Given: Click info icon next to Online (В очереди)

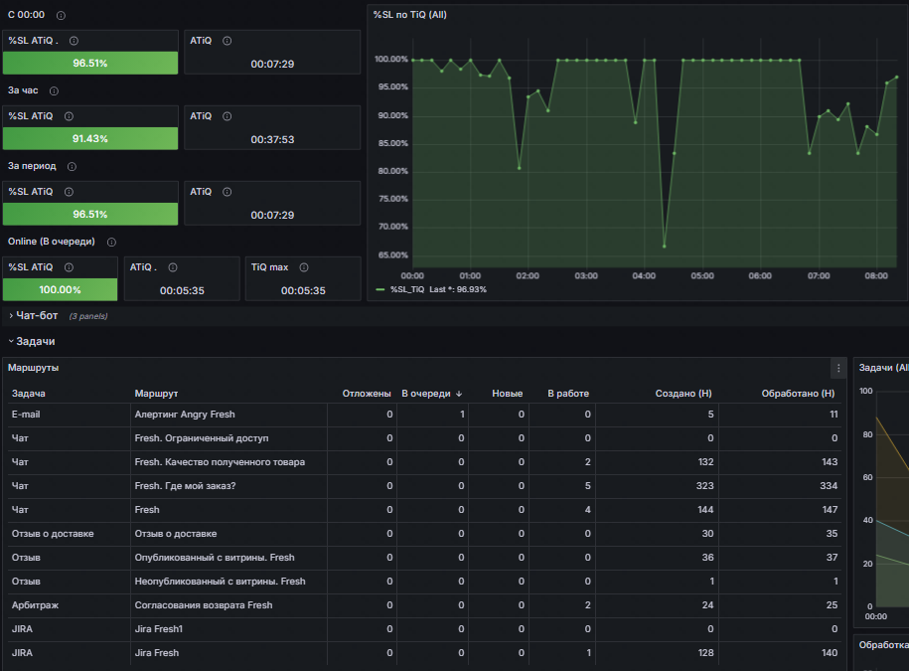Looking at the screenshot, I should click(x=111, y=242).
